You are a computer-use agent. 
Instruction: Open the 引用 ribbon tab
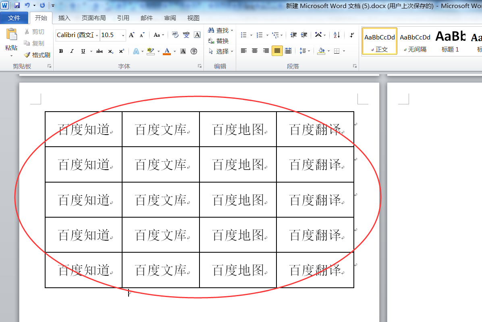point(123,18)
